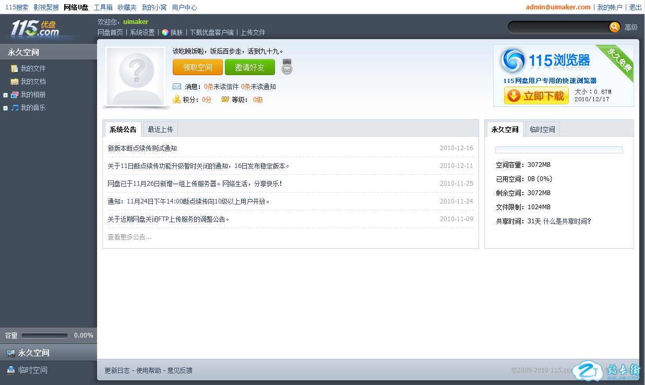Viewport: 645px width, 385px height.
Task: Click the 容量 capacity progress bar
Action: pyautogui.click(x=44, y=335)
